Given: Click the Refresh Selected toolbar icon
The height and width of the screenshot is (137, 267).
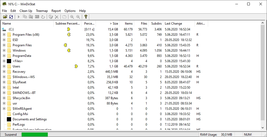Looking at the screenshot, I should pos(43,17).
